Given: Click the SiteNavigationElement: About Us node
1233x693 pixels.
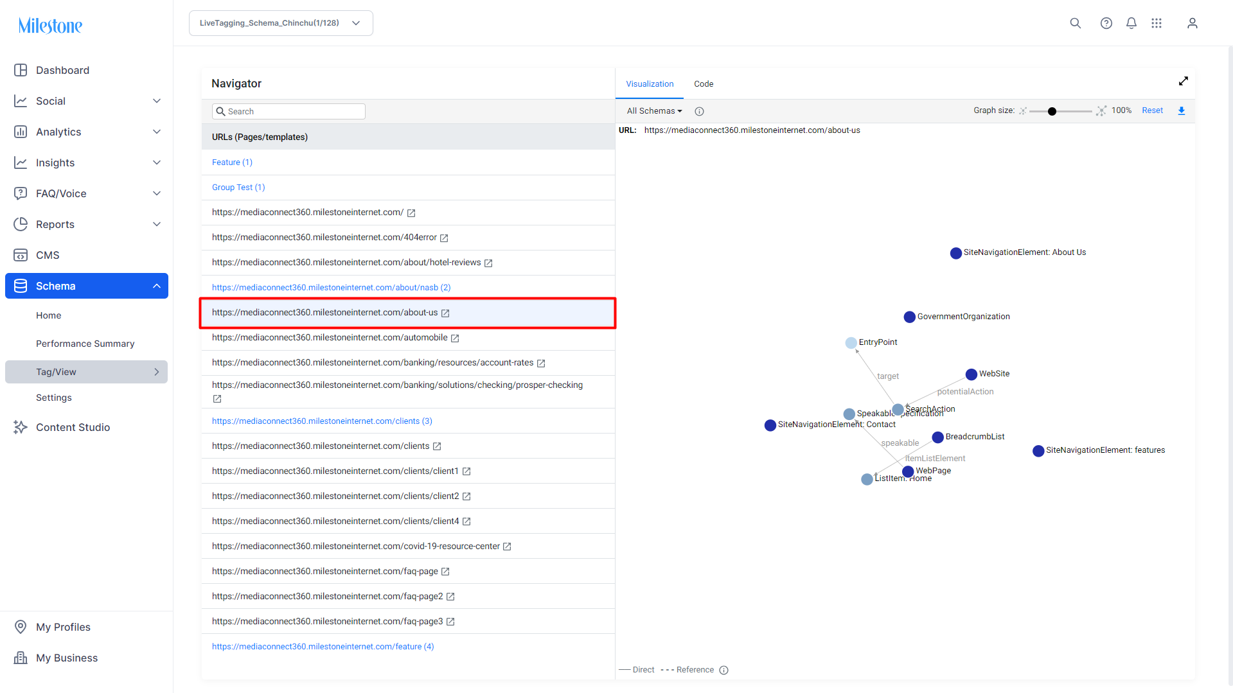Looking at the screenshot, I should click(x=956, y=253).
